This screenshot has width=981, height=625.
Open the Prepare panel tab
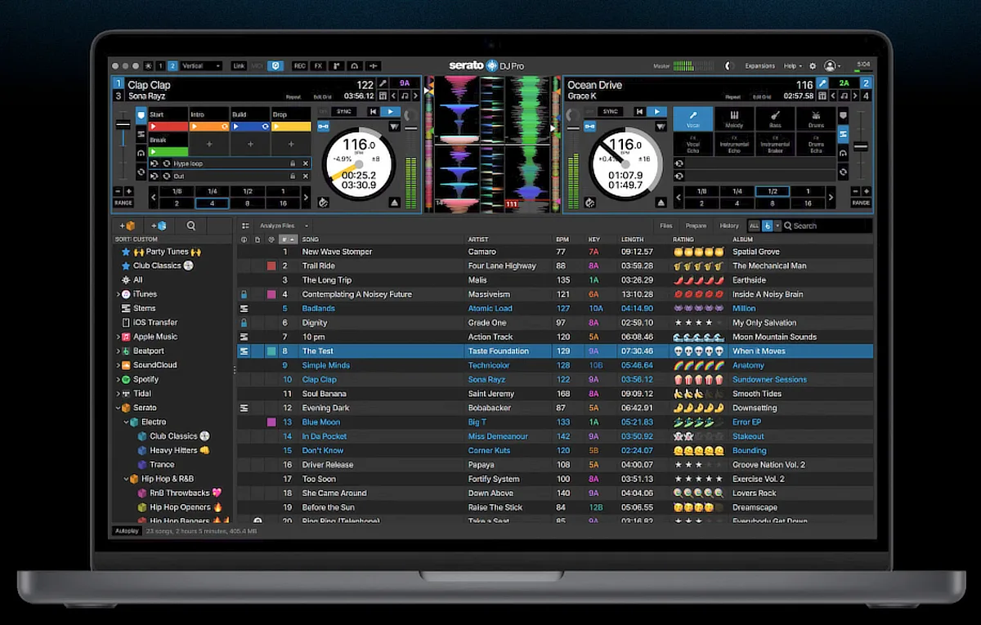click(x=696, y=225)
